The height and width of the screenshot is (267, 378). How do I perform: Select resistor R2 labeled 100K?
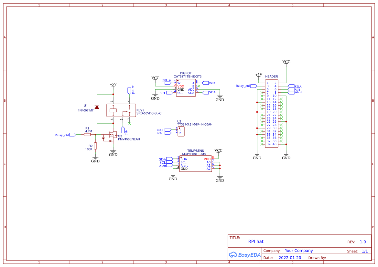(95, 146)
